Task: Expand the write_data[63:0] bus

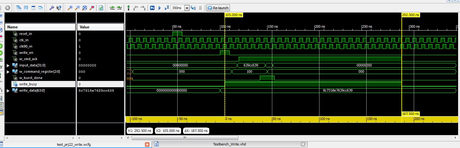Action: tap(8, 90)
